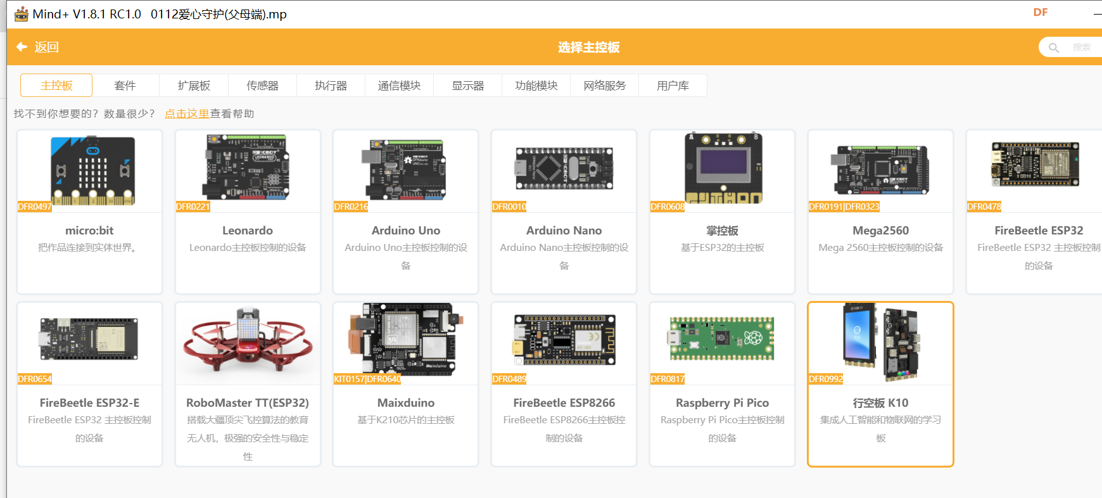Select the Leonardo board image
Viewport: 1102px width, 498px height.
click(x=247, y=167)
